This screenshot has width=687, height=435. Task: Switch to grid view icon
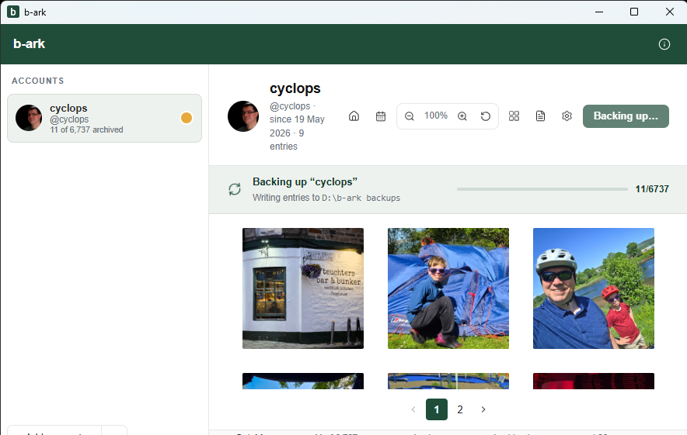pyautogui.click(x=514, y=116)
